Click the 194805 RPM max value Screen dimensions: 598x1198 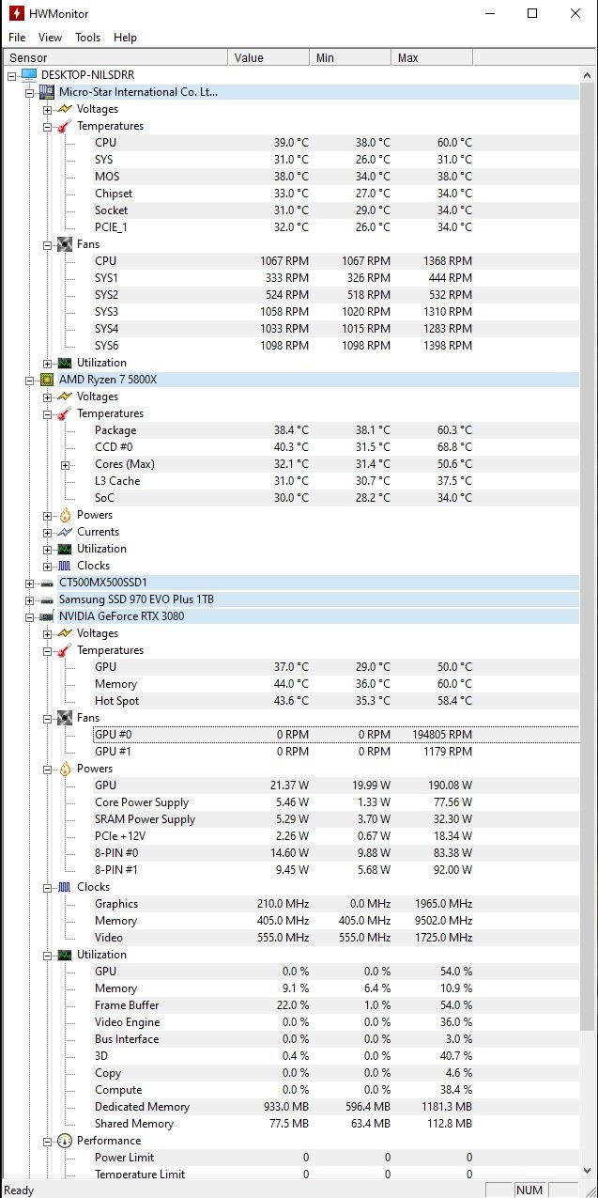tap(442, 735)
